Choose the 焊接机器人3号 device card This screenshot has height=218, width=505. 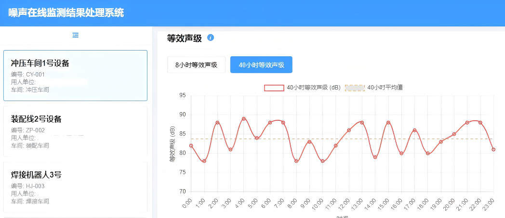pos(75,187)
